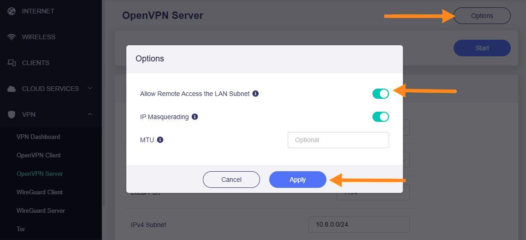Open the WIRELESS menu item
Image resolution: width=526 pixels, height=240 pixels.
(39, 37)
